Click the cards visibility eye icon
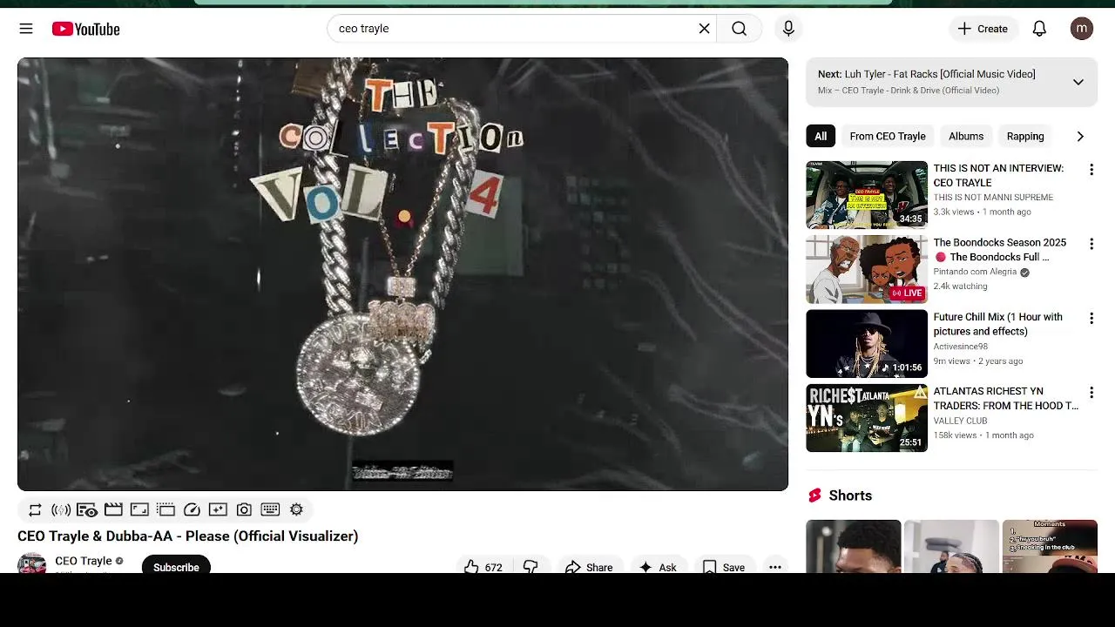Viewport: 1115px width, 627px height. 87,509
